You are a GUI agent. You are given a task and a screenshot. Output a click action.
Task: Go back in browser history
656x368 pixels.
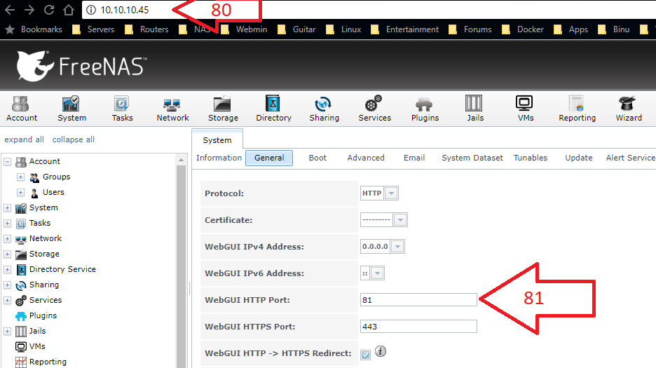click(10, 10)
